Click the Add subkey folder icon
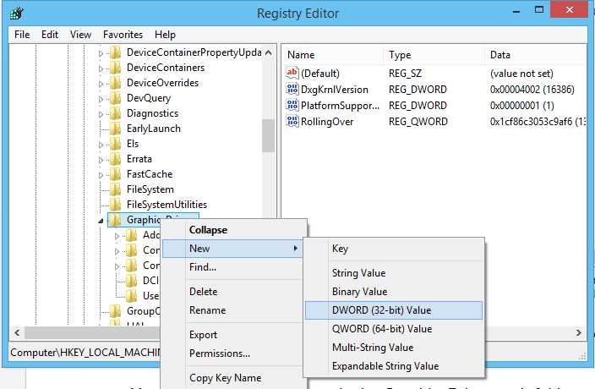 point(131,235)
